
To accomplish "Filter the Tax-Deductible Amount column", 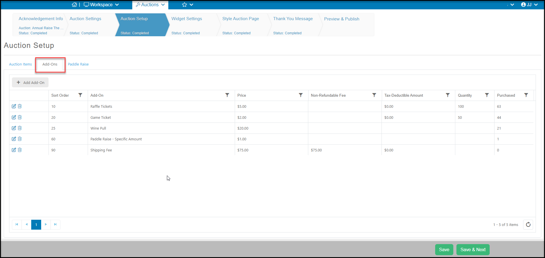I will coord(448,95).
